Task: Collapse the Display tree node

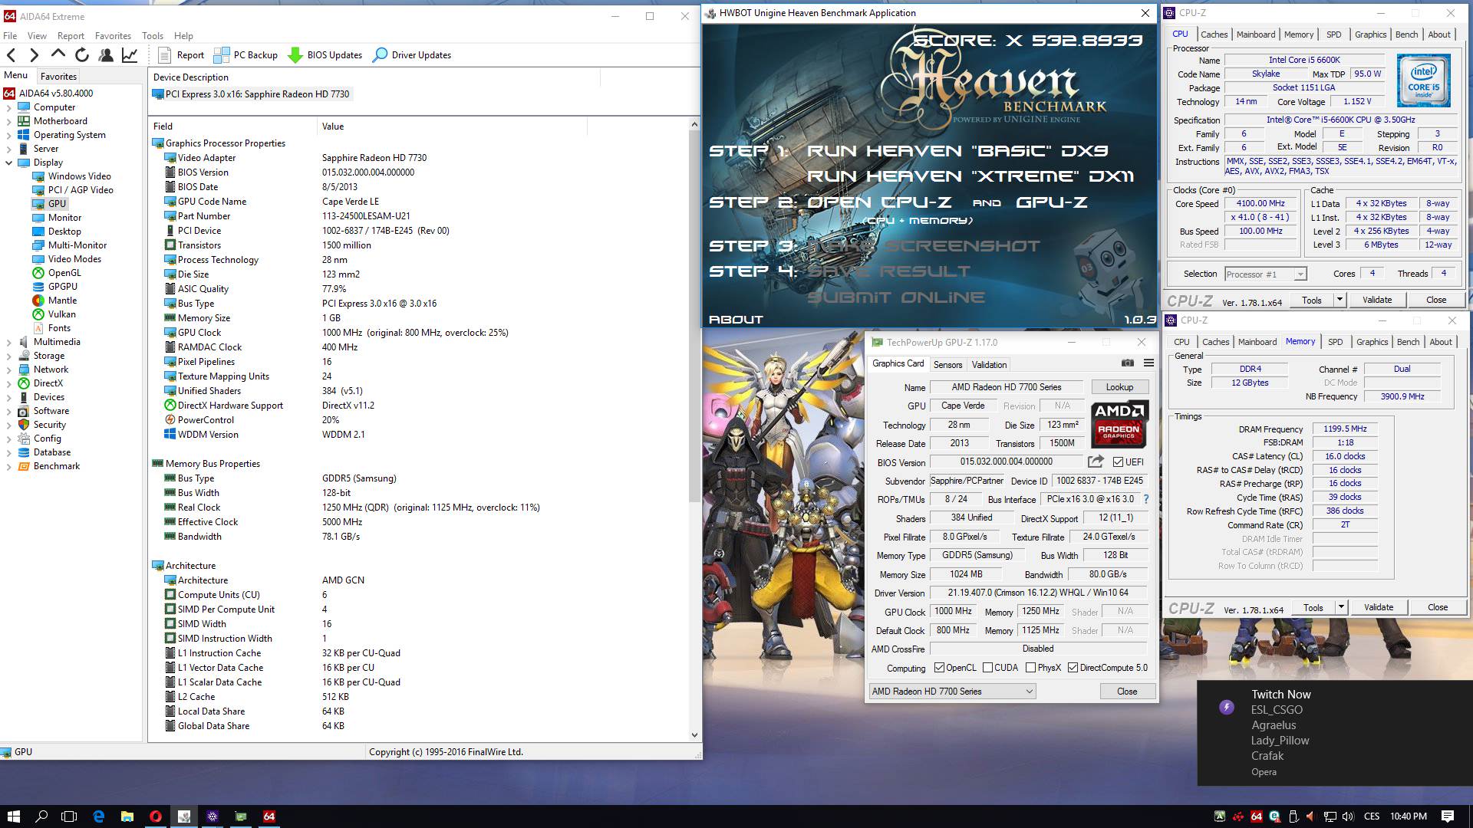Action: tap(9, 163)
